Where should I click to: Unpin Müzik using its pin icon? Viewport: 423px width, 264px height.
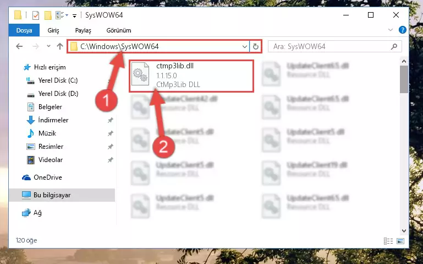click(111, 133)
